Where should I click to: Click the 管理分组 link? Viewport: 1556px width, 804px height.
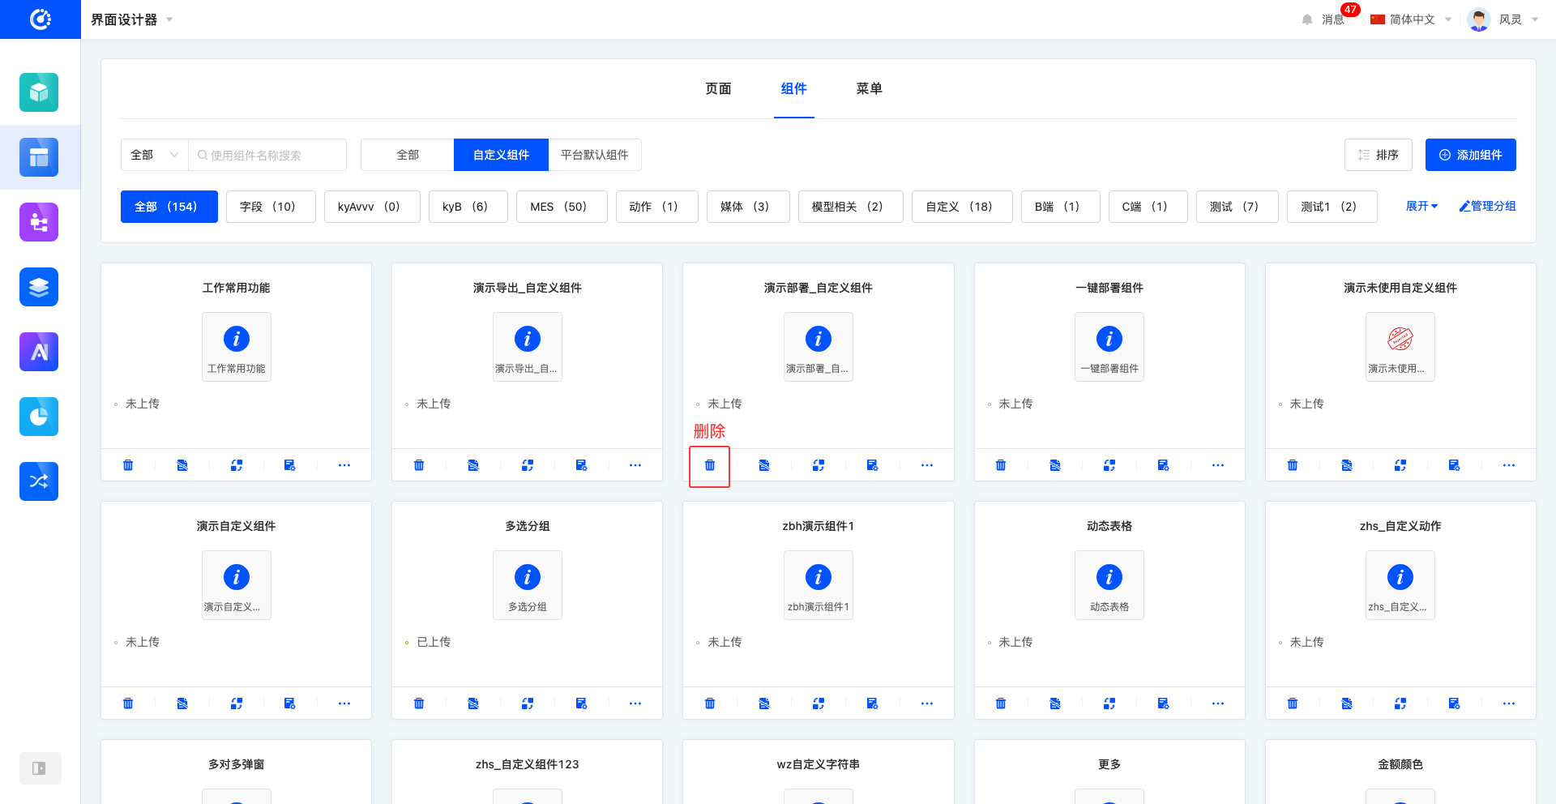point(1487,206)
